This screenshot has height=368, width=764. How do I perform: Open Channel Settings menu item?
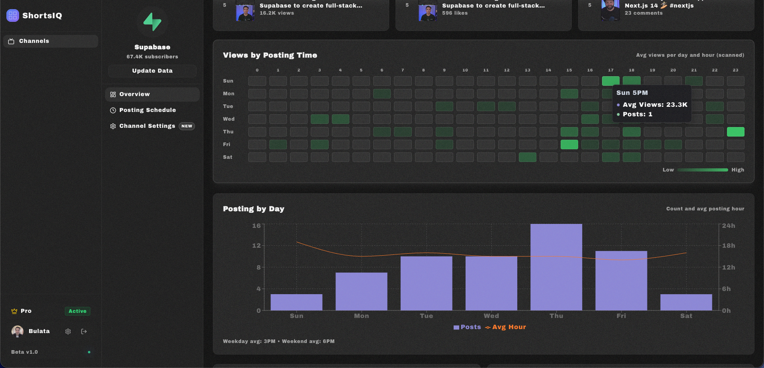pyautogui.click(x=152, y=126)
